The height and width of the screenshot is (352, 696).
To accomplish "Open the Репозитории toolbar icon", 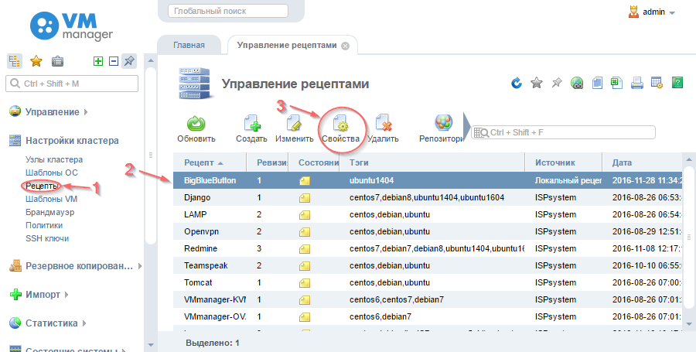I will [x=443, y=123].
